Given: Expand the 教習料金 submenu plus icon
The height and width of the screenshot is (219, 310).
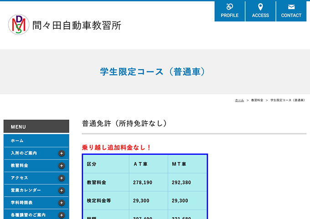Looking at the screenshot, I should (x=62, y=166).
